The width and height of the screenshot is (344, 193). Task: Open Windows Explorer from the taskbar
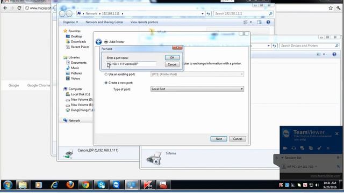coord(23,185)
